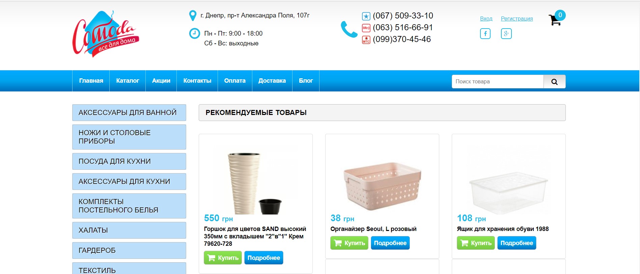Click the map pin address icon
The width and height of the screenshot is (640, 274).
click(x=193, y=15)
